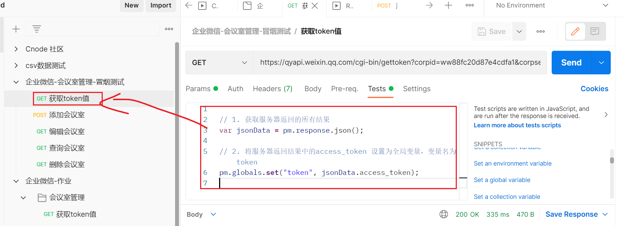Open the Params tab

tap(202, 89)
